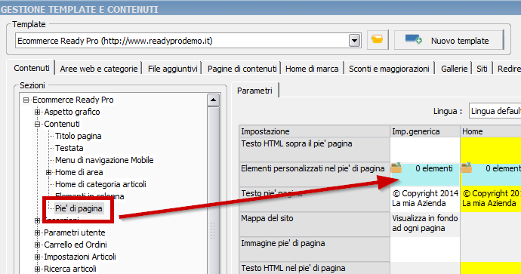This screenshot has width=521, height=274.
Task: Click elements icon in Home 0 elementi cell
Action: coord(466,168)
